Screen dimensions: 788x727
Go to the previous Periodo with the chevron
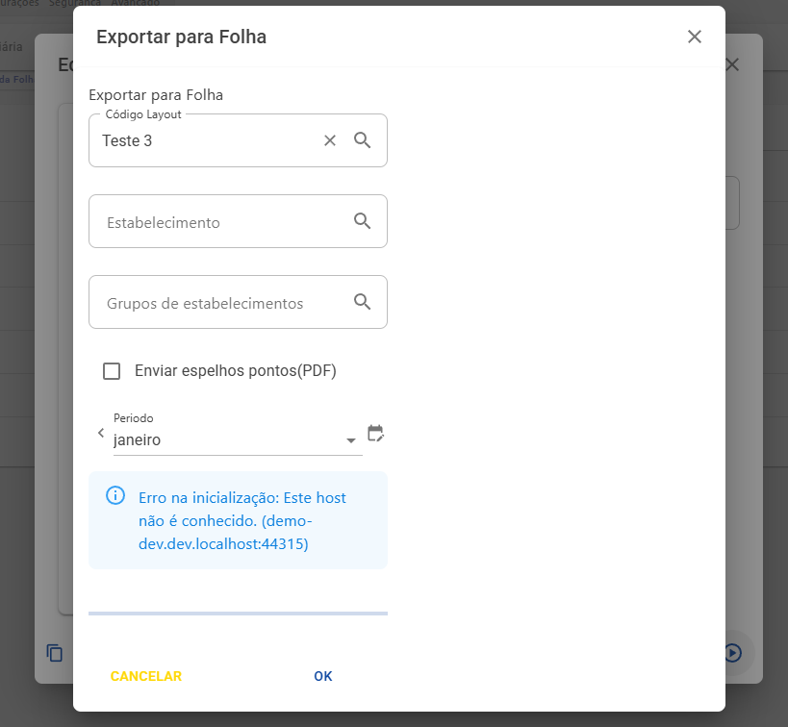[x=101, y=433]
